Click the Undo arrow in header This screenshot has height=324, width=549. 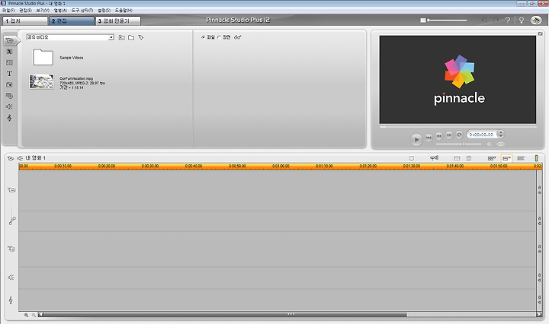(484, 21)
